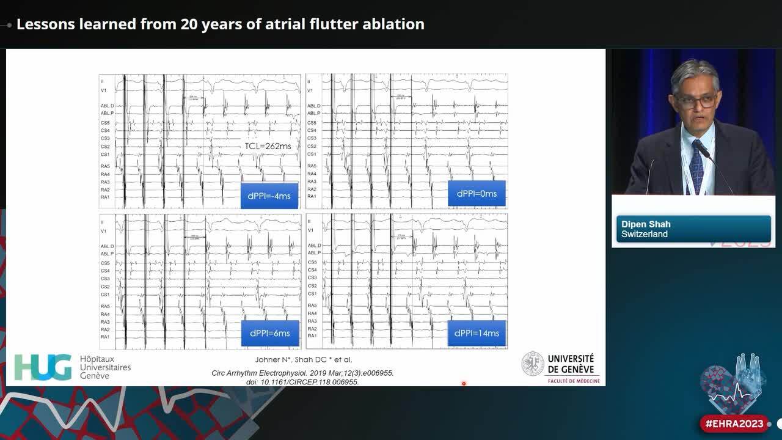This screenshot has height=440, width=782.
Task: Expand the Dipen Shah speaker info box
Action: pyautogui.click(x=695, y=229)
